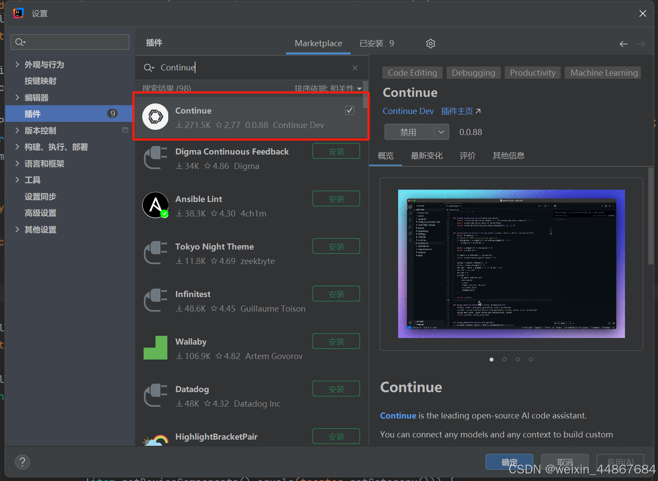Install the Ansible Lint plugin

[x=336, y=199]
